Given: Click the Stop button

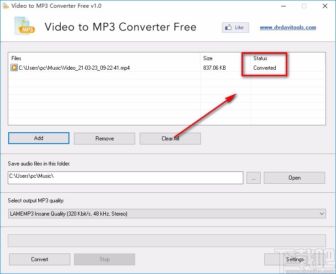Looking at the screenshot, I should [x=105, y=259].
